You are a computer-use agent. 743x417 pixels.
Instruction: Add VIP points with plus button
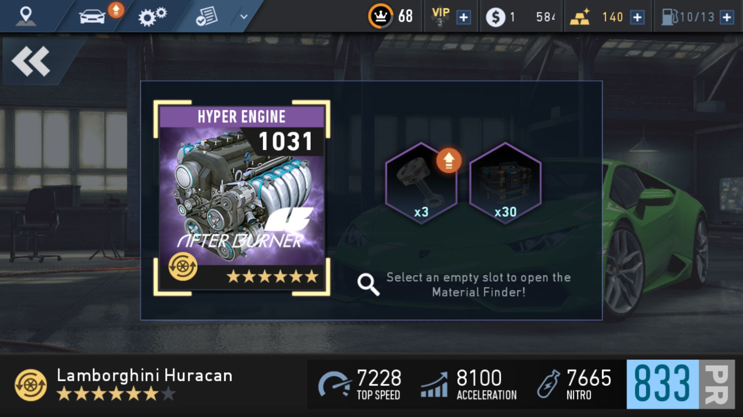[464, 17]
